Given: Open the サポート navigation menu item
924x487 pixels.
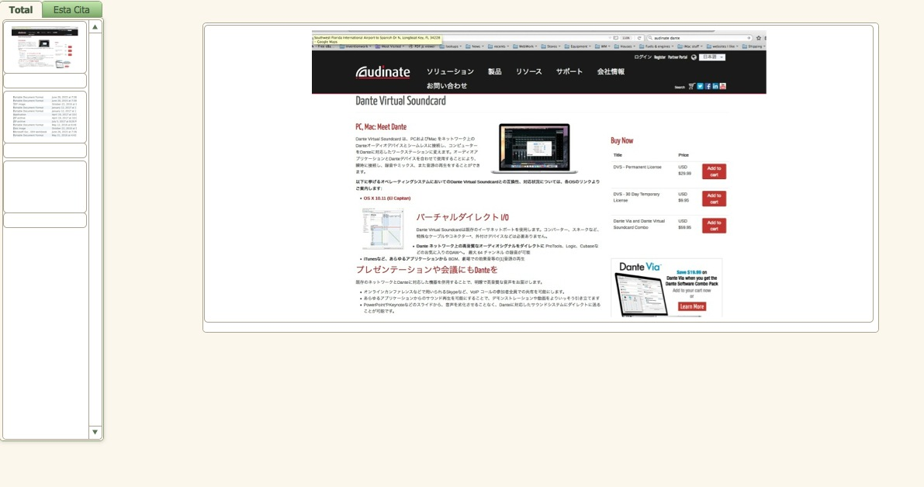Looking at the screenshot, I should point(569,72).
